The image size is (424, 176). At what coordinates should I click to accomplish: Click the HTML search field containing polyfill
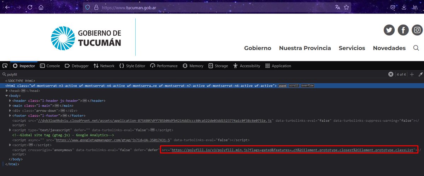pos(194,74)
